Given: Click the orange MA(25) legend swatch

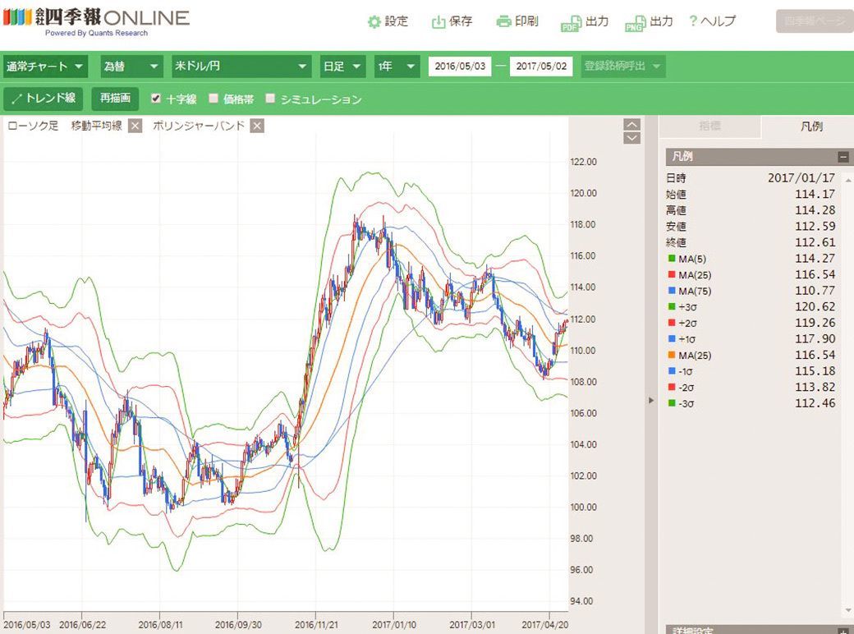Looking at the screenshot, I should (672, 355).
